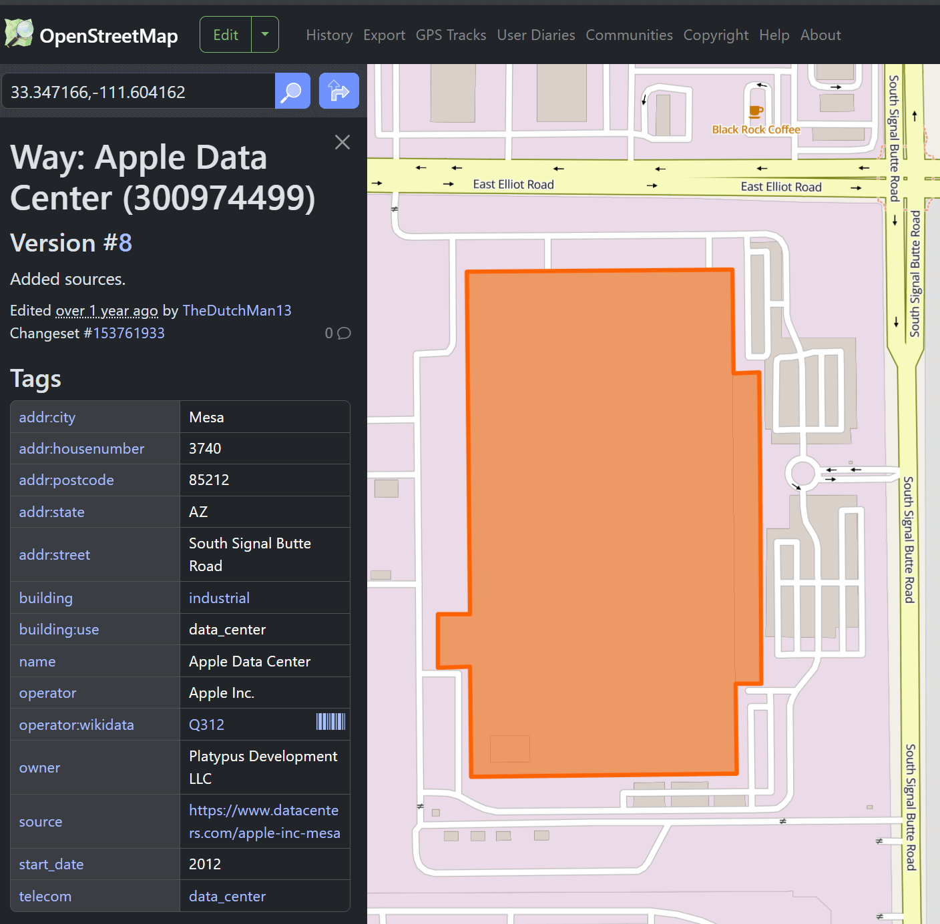The image size is (940, 924).
Task: Click the changeset comment bubble icon
Action: 344,333
